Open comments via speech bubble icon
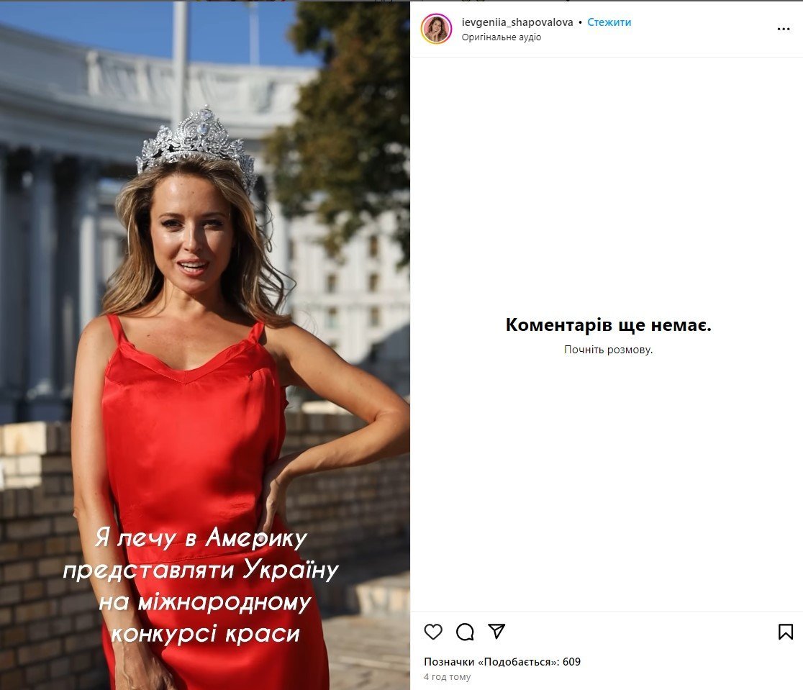 click(x=465, y=632)
